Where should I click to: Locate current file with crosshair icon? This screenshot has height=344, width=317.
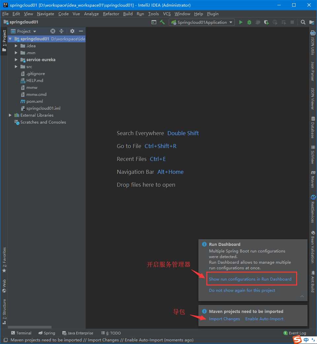[x=53, y=31]
